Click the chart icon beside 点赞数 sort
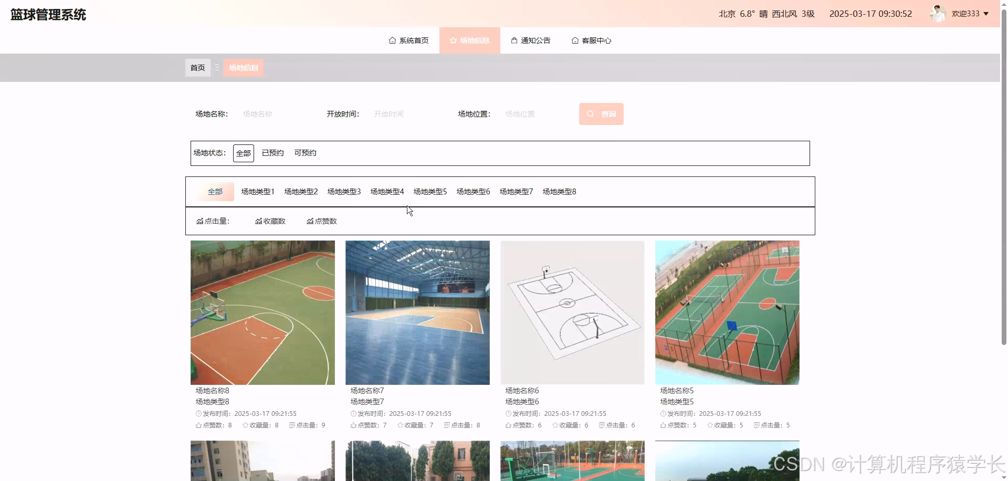This screenshot has height=481, width=1008. [310, 221]
